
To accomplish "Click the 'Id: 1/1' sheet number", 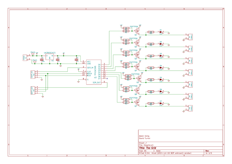I will click(209, 153).
